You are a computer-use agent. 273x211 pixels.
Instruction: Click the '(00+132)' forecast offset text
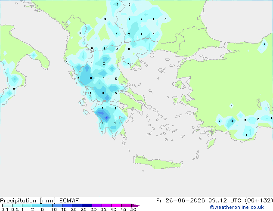259,201
